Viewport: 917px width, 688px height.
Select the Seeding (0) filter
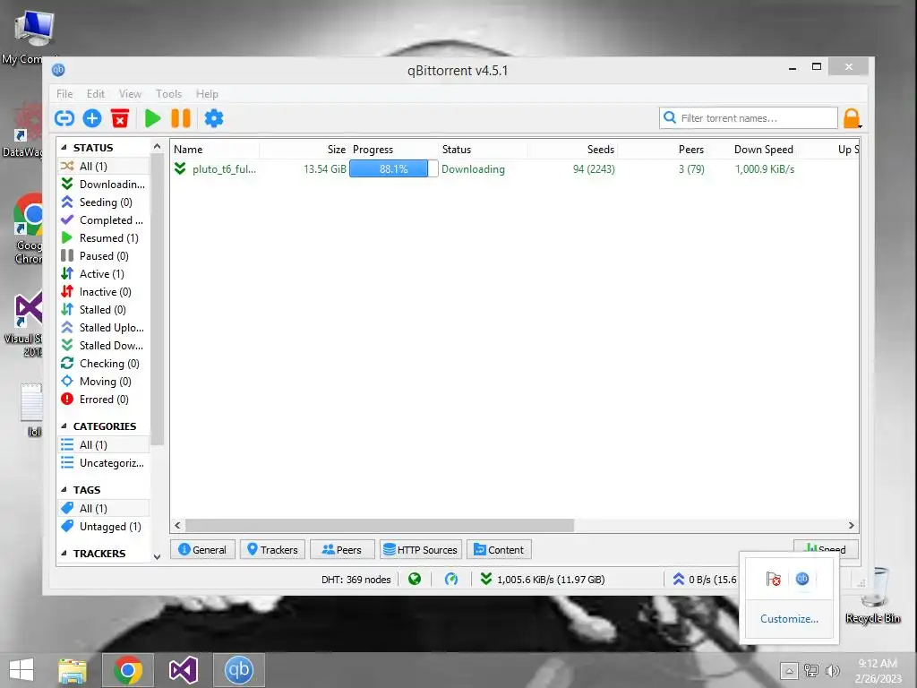click(104, 202)
